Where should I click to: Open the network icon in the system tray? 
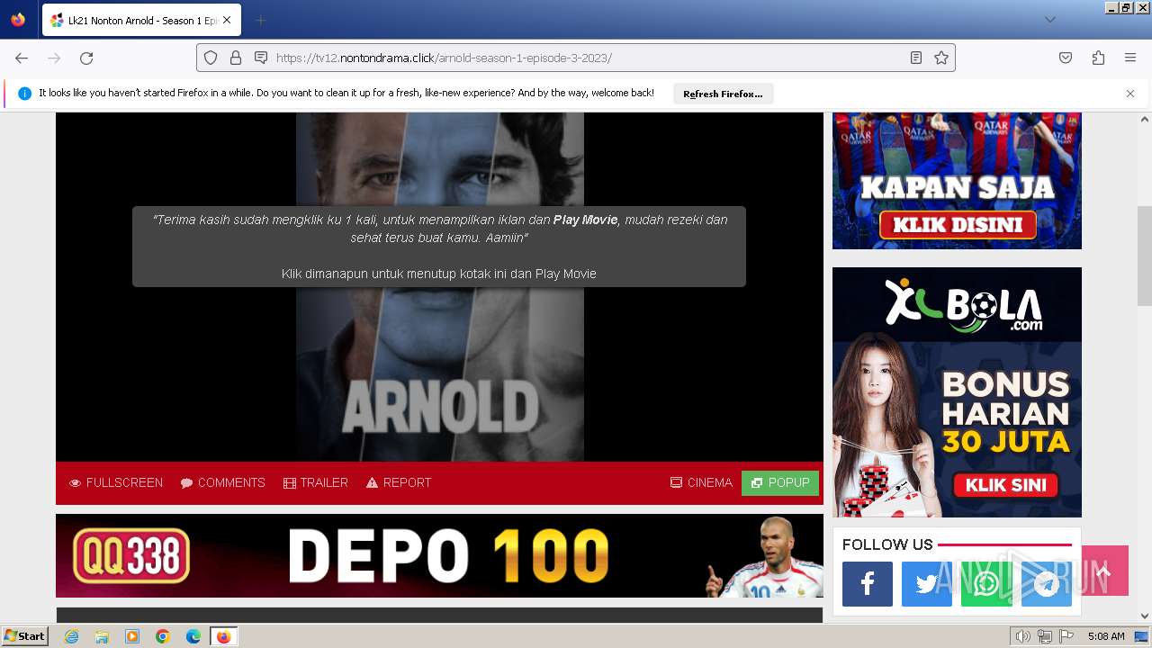1045,636
